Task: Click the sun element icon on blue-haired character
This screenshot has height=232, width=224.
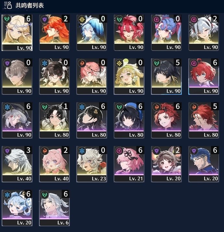Action: point(82,19)
